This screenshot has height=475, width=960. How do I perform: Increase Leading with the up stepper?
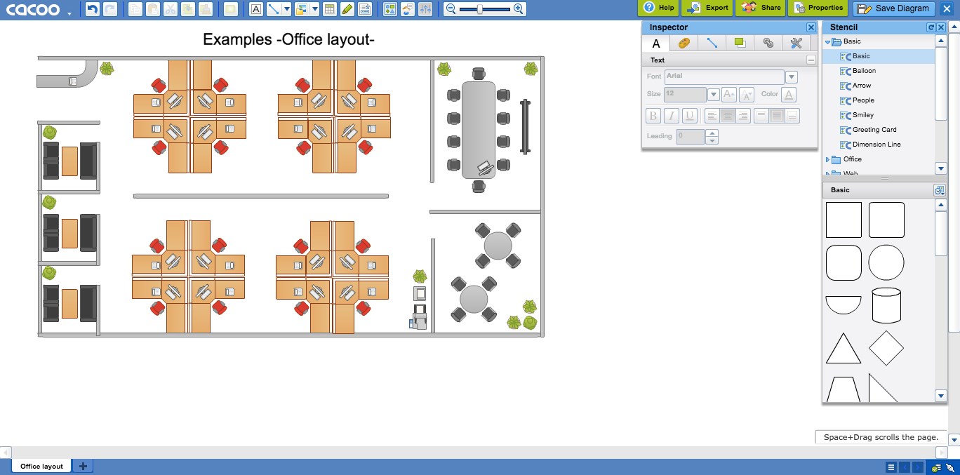pyautogui.click(x=712, y=133)
